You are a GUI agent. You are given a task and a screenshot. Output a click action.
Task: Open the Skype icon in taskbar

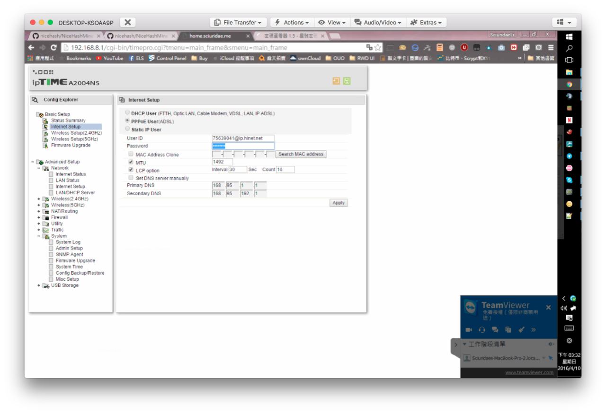click(569, 180)
